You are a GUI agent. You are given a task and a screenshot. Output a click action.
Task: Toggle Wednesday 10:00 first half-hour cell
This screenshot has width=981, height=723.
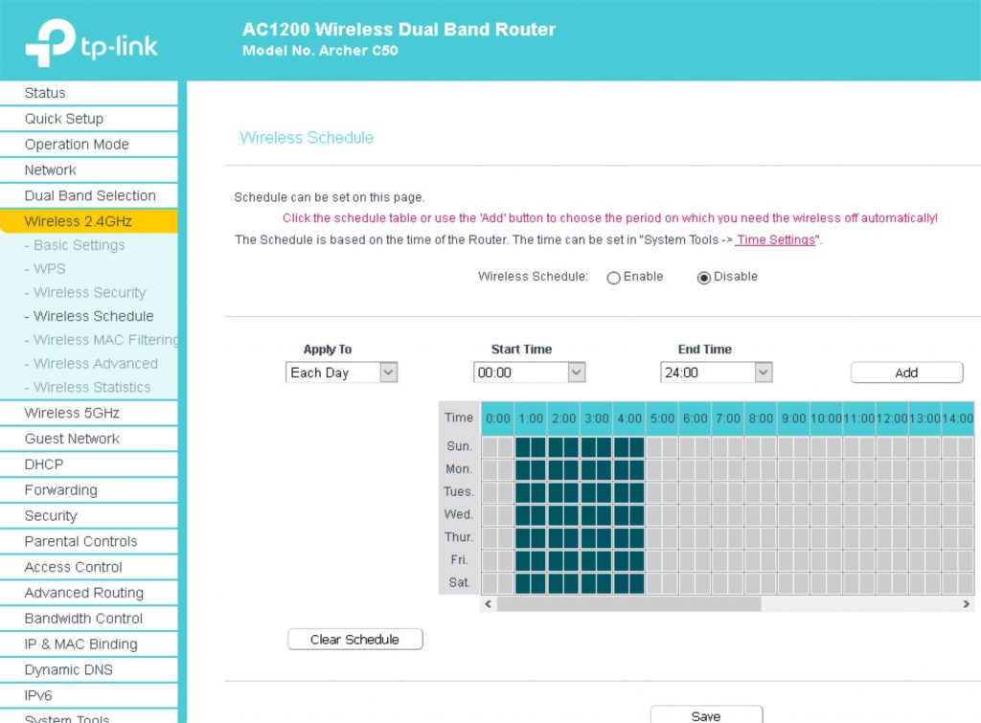pyautogui.click(x=818, y=515)
